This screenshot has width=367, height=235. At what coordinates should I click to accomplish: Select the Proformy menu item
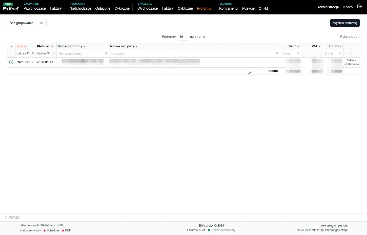(204, 8)
